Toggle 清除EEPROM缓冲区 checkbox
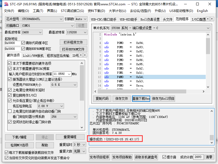The height and width of the screenshot is (164, 218). tap(23, 49)
